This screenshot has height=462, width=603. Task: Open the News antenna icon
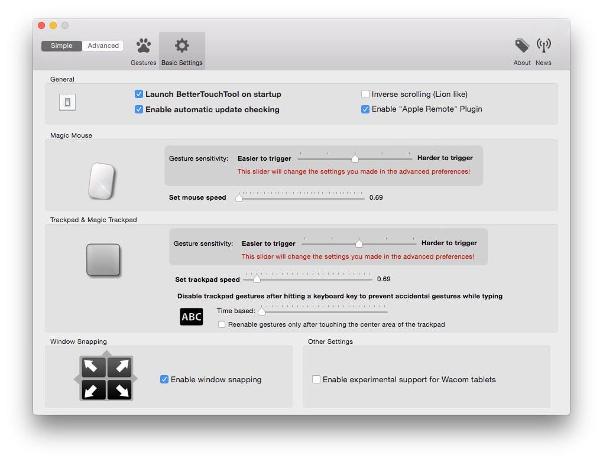point(543,45)
